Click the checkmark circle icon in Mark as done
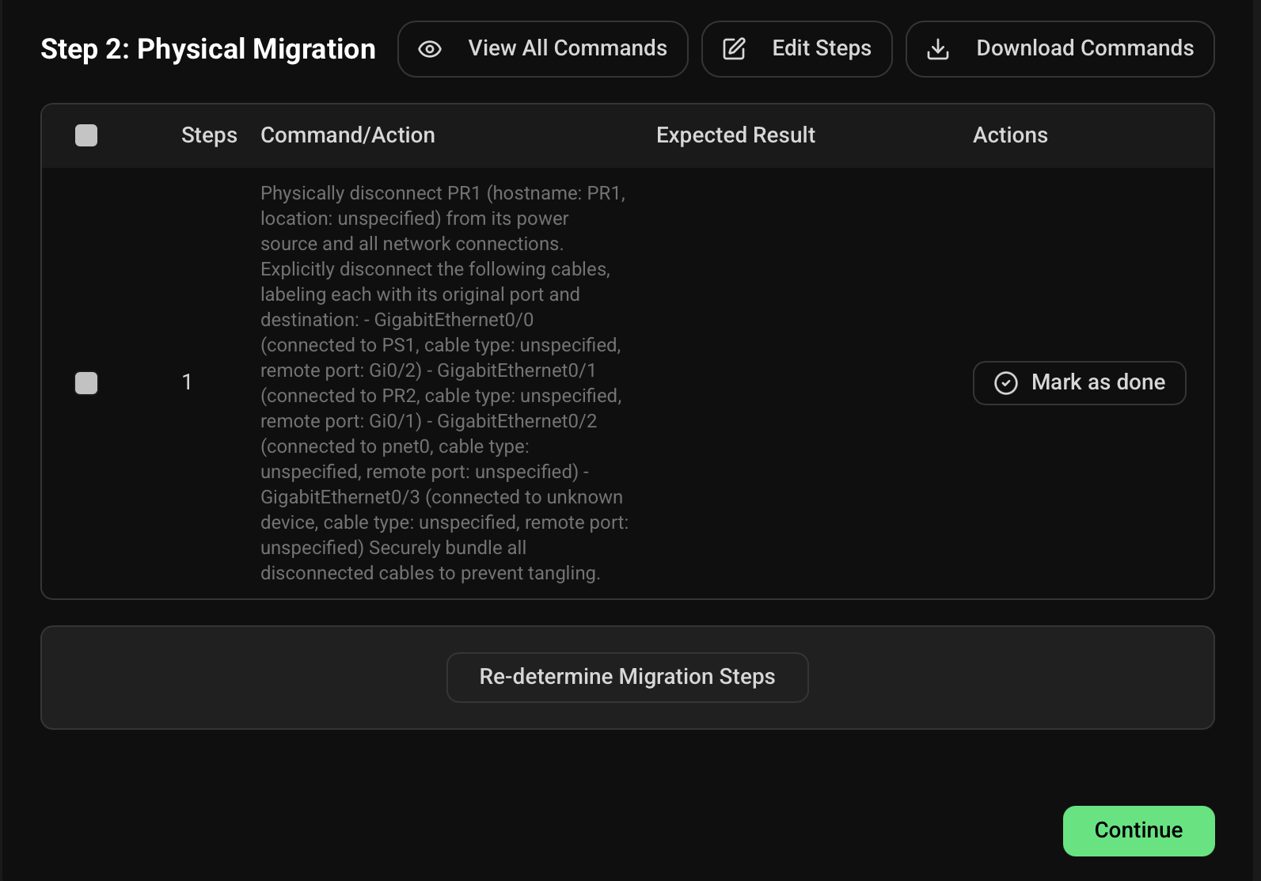 click(1006, 383)
